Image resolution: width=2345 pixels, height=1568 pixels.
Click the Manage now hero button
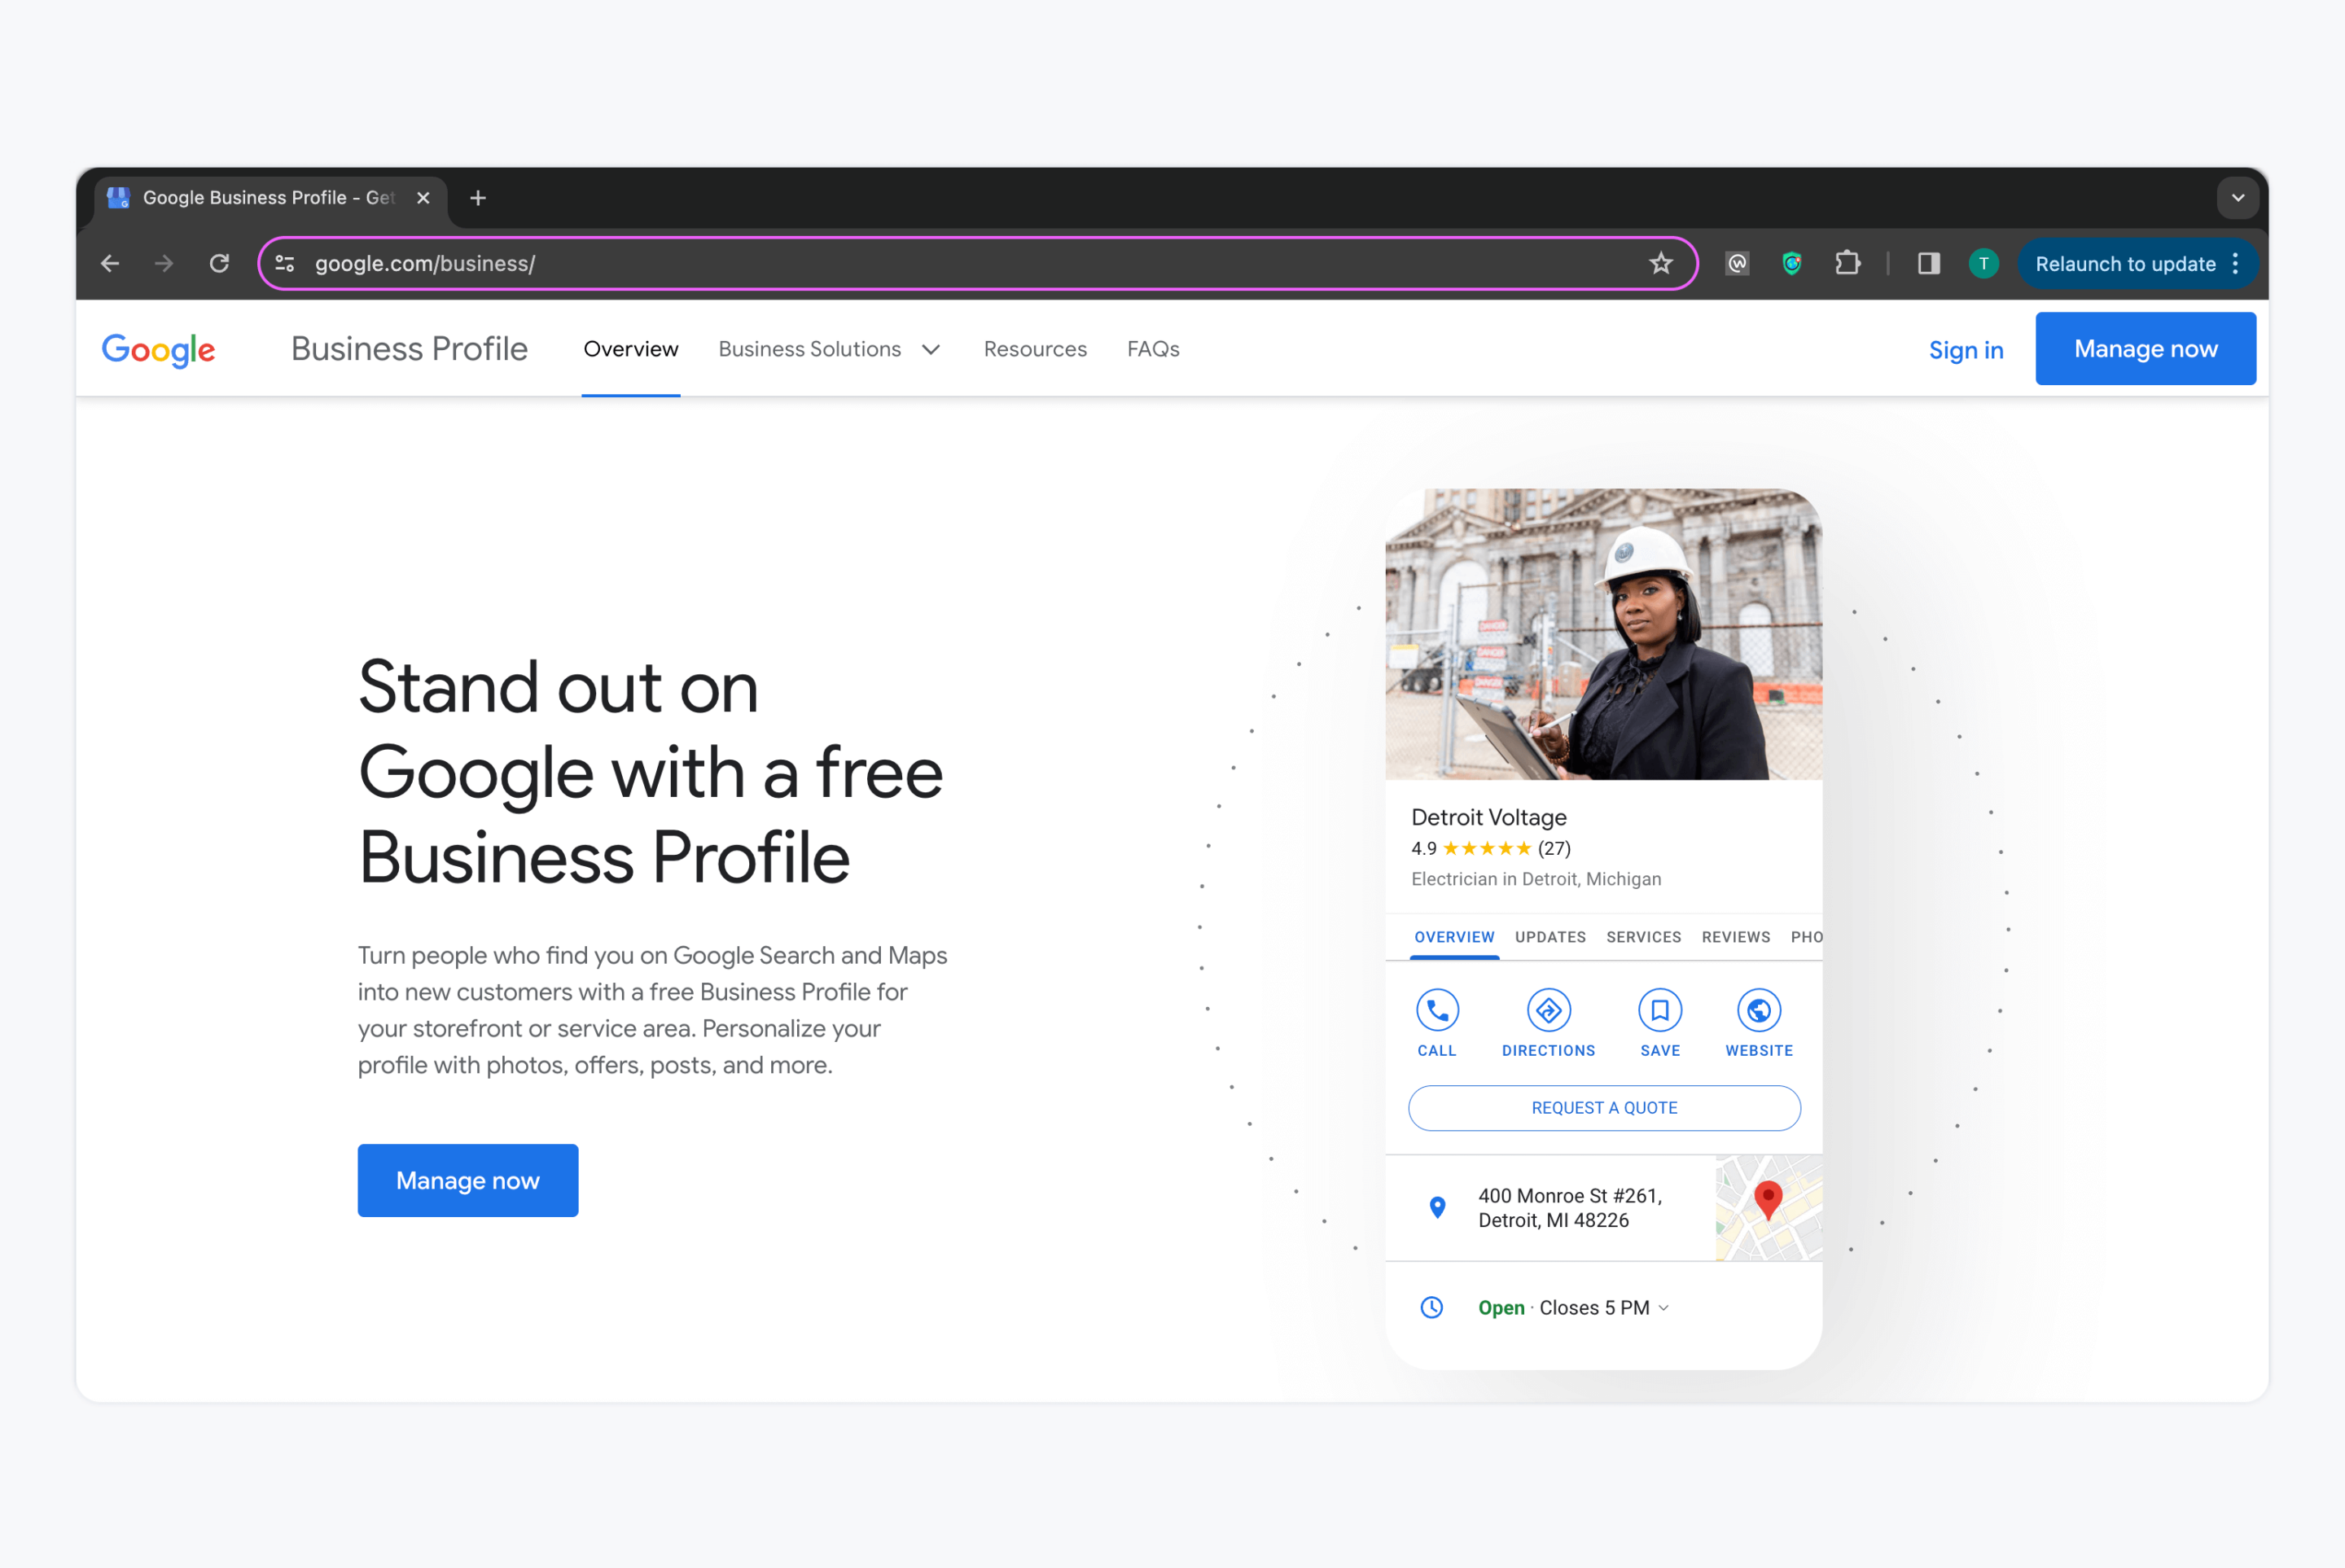coord(467,1180)
